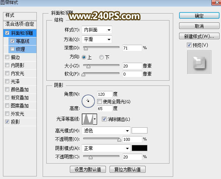The height and width of the screenshot is (179, 221).
Task: Click 新建样式(W)... button
Action: tap(199, 36)
